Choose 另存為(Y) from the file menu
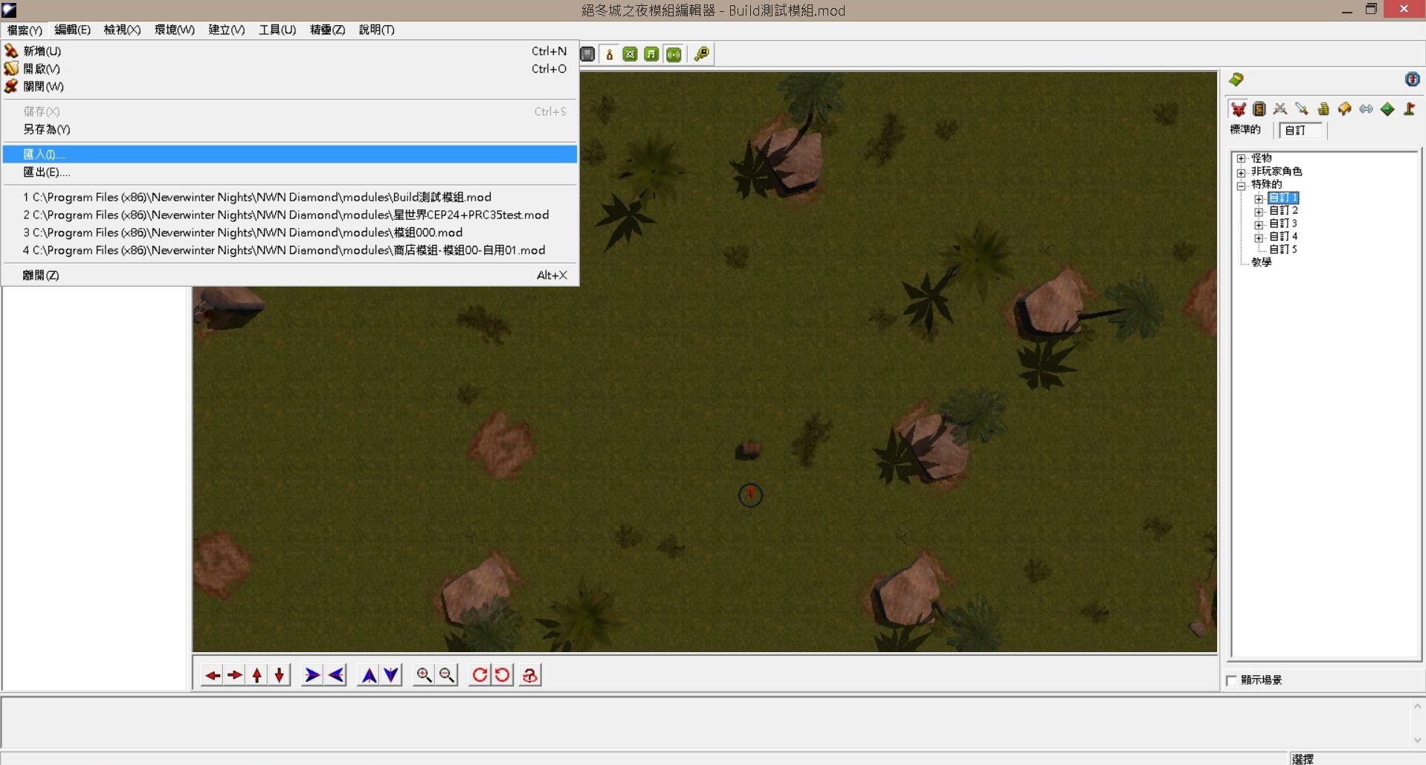1426x765 pixels. coord(290,129)
